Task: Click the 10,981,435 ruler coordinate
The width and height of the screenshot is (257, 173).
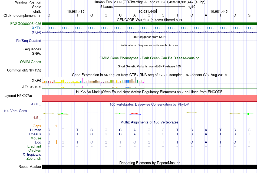Action: (x=76, y=11)
